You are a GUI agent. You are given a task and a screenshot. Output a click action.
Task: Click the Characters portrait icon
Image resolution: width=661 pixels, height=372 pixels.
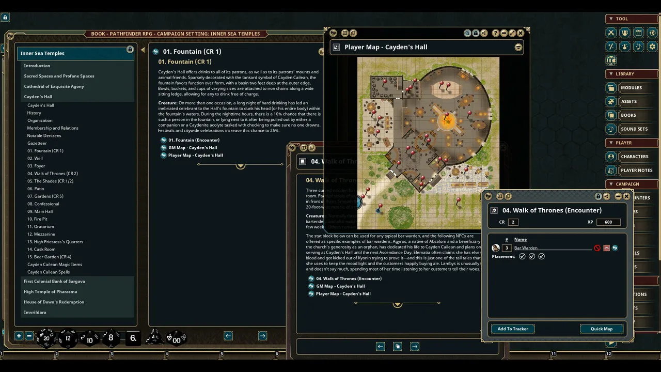click(611, 157)
